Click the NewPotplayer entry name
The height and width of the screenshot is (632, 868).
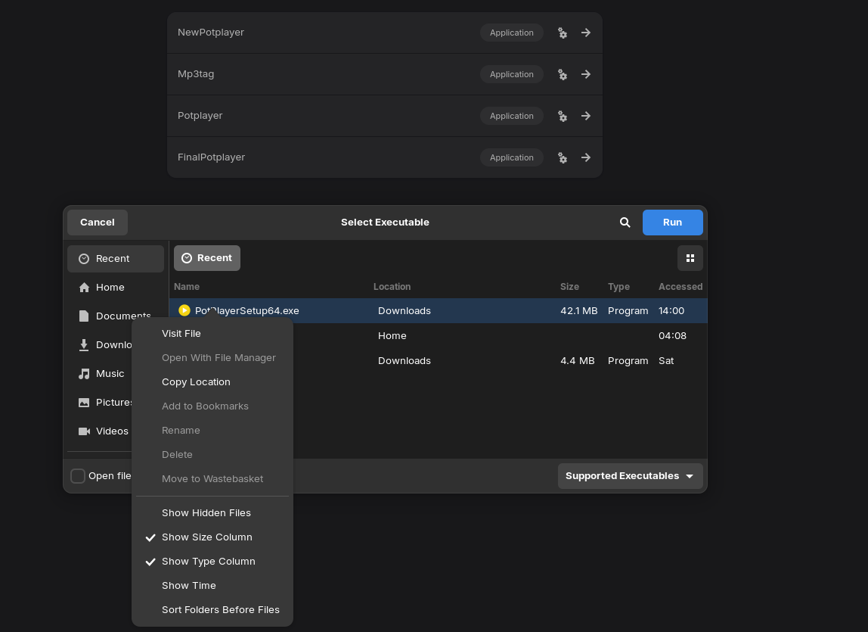coord(211,33)
